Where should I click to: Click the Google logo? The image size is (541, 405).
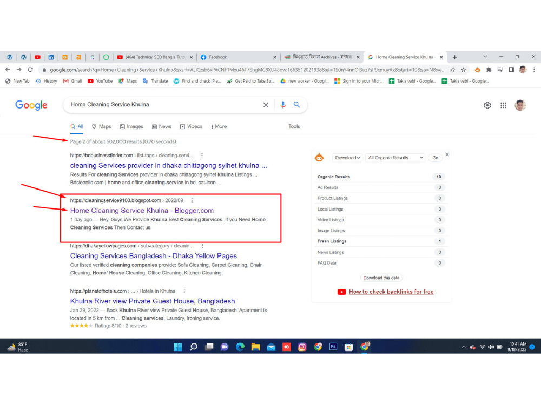tap(31, 105)
